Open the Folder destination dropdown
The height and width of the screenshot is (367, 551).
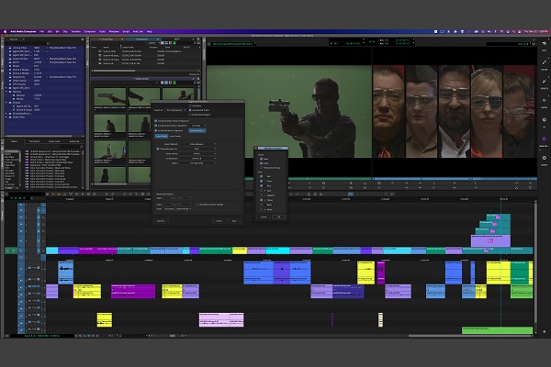[x=177, y=208]
